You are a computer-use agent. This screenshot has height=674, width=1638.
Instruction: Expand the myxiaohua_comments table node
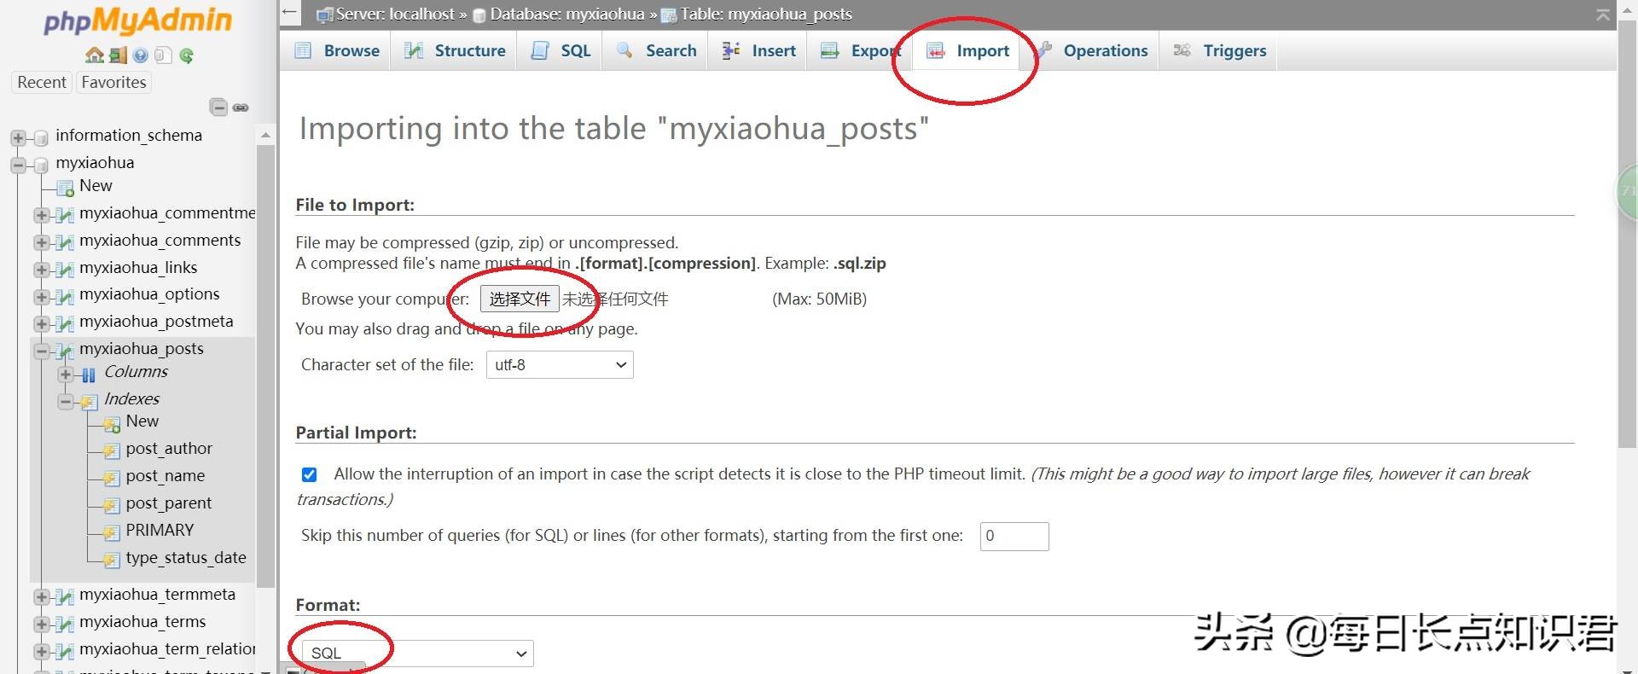[42, 242]
